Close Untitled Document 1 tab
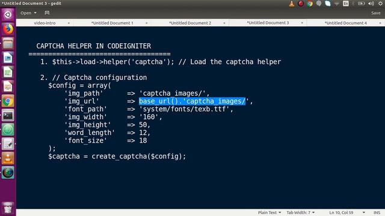This screenshot has height=216, width=385. 147,23
